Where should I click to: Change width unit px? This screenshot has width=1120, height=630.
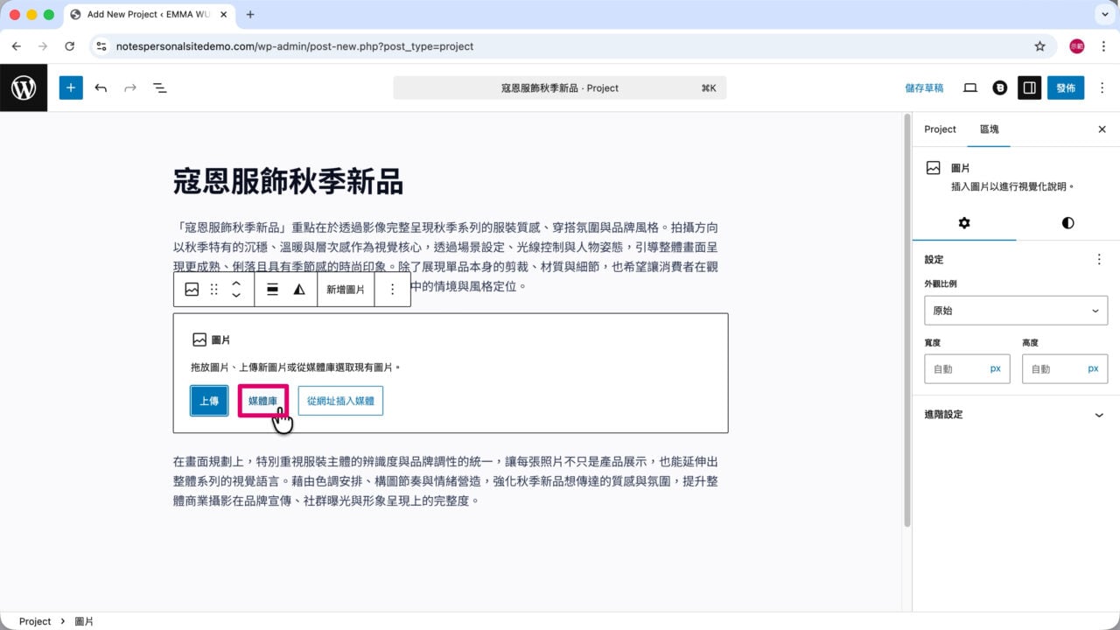[996, 369]
